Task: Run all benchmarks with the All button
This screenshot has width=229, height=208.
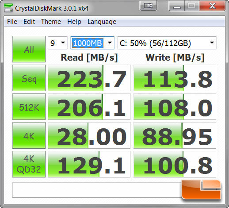Action: 29,49
